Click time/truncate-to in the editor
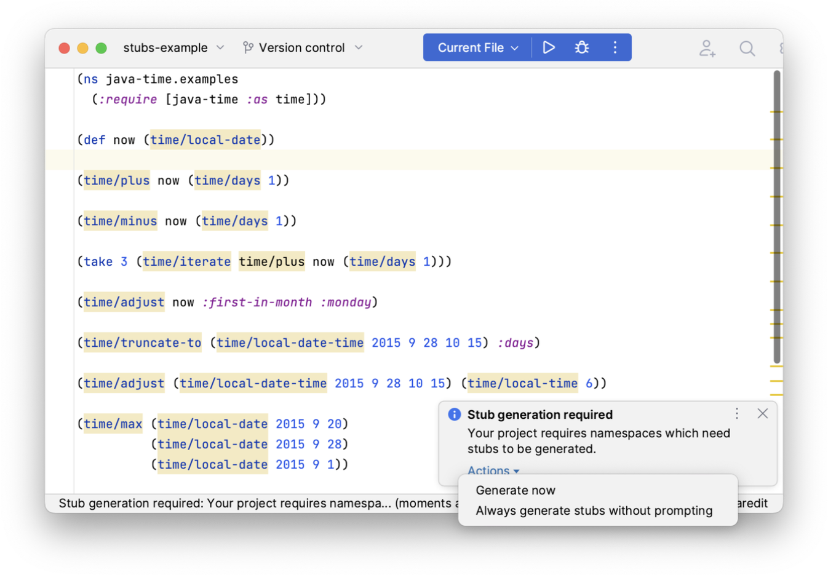Image resolution: width=828 pixels, height=575 pixels. tap(143, 343)
